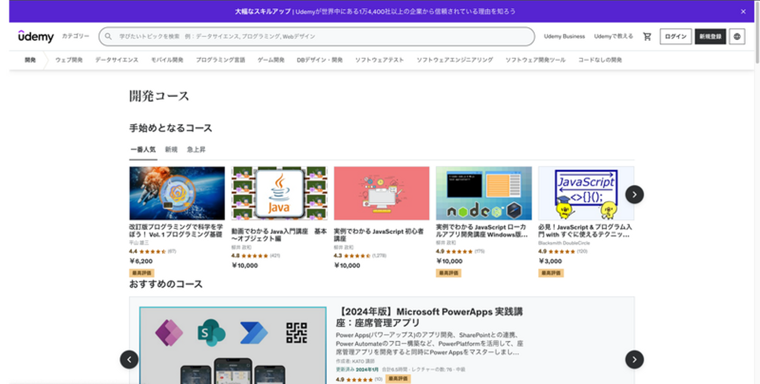Click the search magnifier icon
This screenshot has width=760, height=384.
108,36
